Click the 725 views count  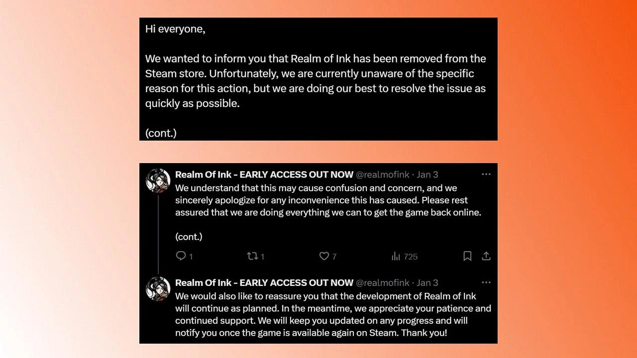tap(410, 257)
